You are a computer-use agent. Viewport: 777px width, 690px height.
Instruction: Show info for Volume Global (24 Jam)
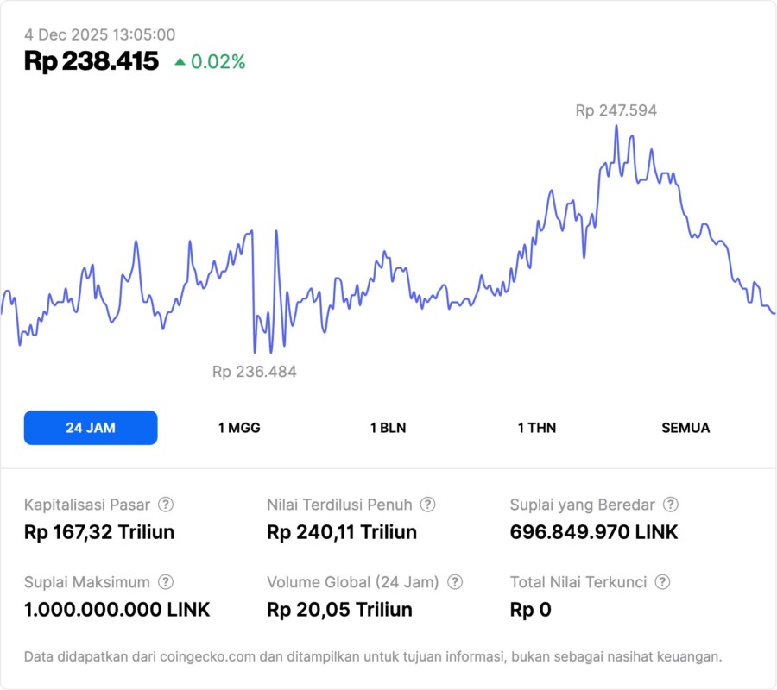[x=455, y=582]
